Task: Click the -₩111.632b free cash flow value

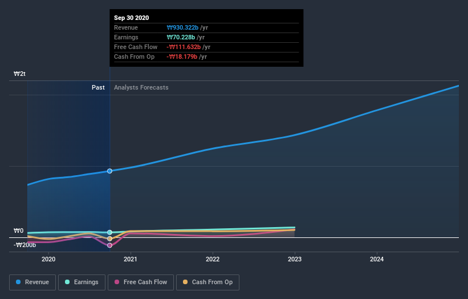Action: click(184, 47)
